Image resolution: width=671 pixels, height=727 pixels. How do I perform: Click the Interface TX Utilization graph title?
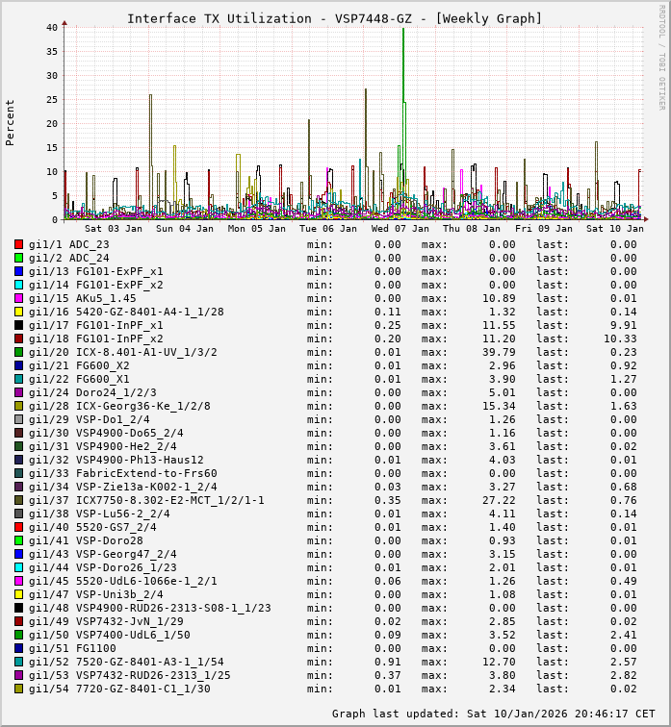coord(334,18)
